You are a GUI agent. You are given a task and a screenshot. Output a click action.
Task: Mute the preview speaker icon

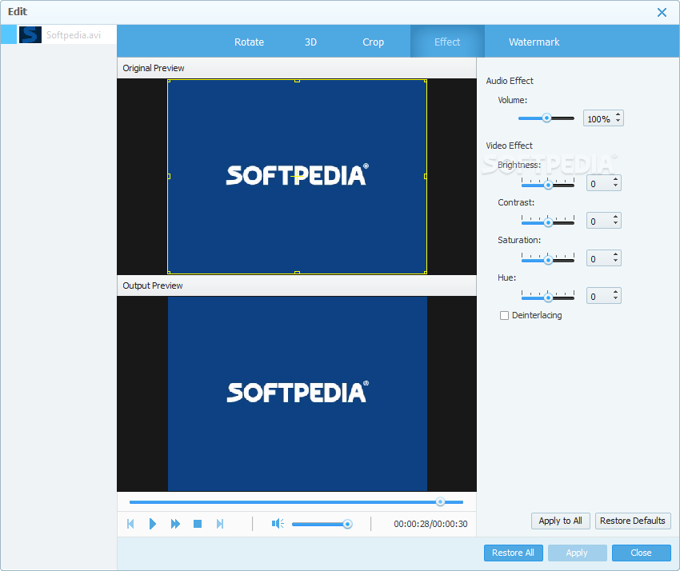coord(278,524)
